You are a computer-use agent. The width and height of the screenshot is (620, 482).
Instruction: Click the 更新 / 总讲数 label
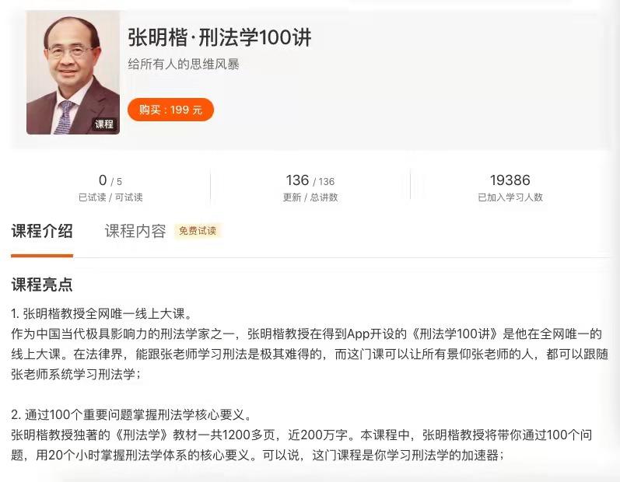(310, 197)
